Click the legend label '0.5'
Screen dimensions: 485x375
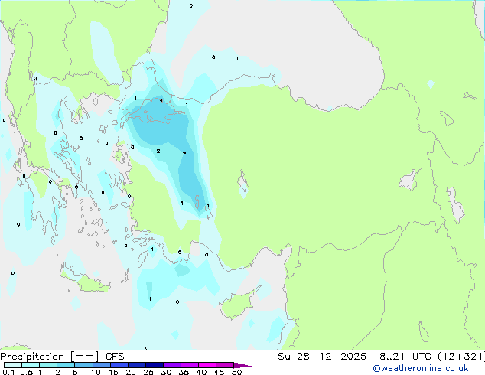[27, 372]
